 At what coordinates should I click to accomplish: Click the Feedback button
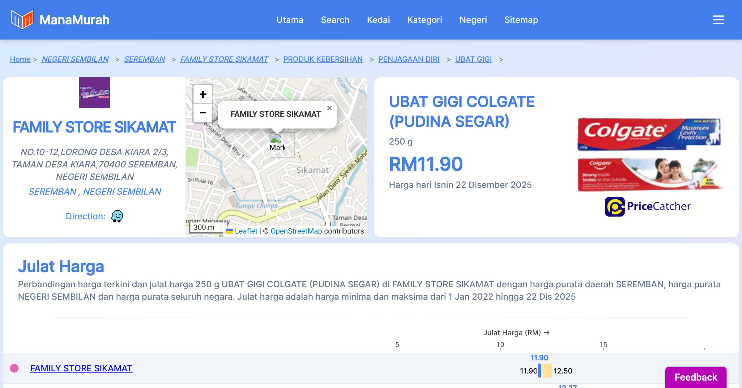tap(696, 377)
